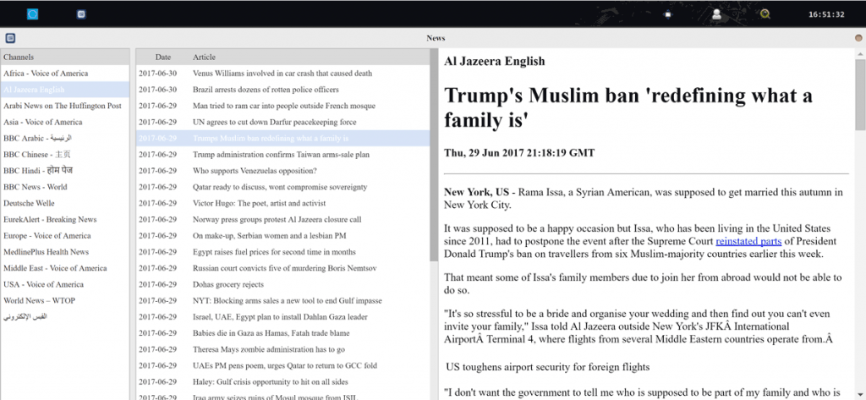The image size is (866, 400).
Task: Choose Africa - Voice of America channel
Action: coord(45,74)
